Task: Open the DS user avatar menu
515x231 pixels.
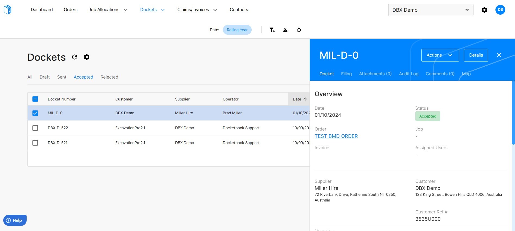Action: 500,10
